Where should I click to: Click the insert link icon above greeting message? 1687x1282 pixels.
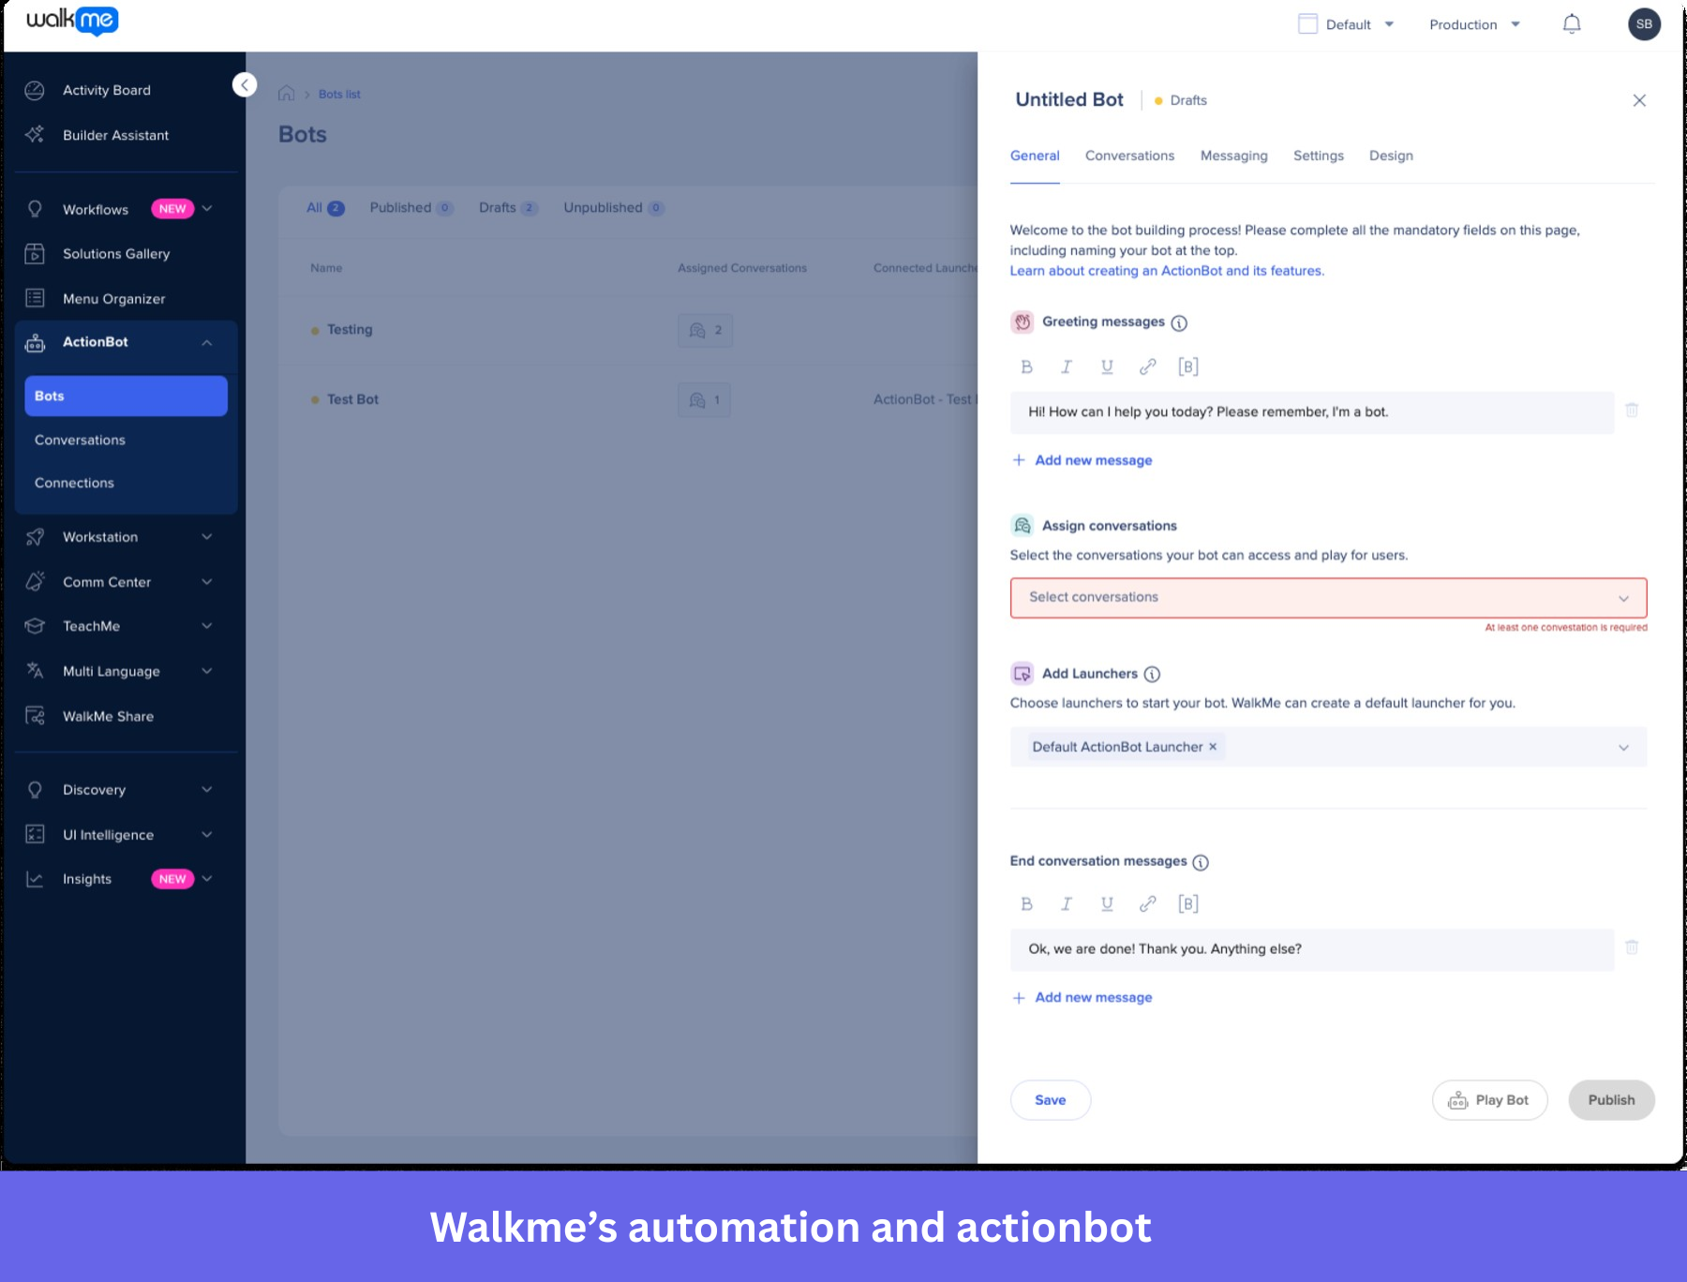[1148, 366]
